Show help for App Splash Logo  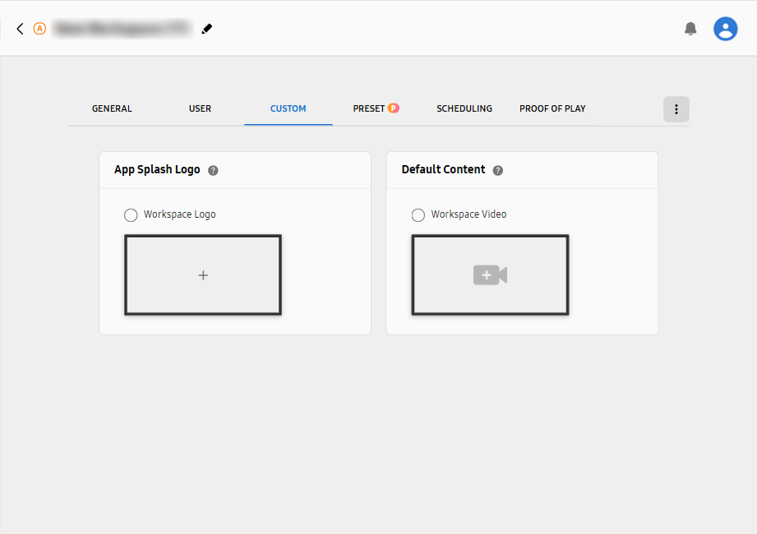pos(213,170)
